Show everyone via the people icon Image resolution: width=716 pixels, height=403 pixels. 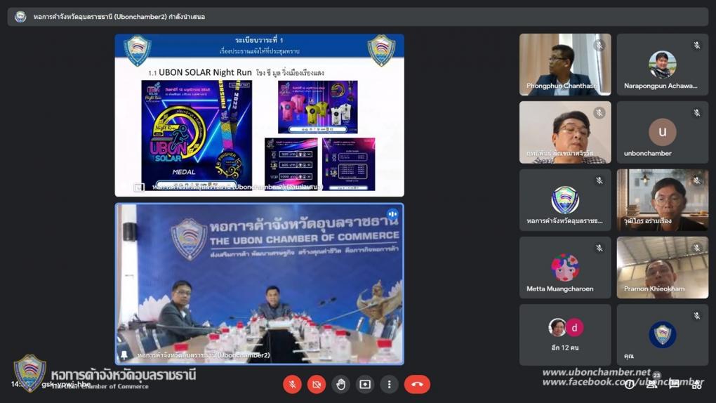(651, 384)
